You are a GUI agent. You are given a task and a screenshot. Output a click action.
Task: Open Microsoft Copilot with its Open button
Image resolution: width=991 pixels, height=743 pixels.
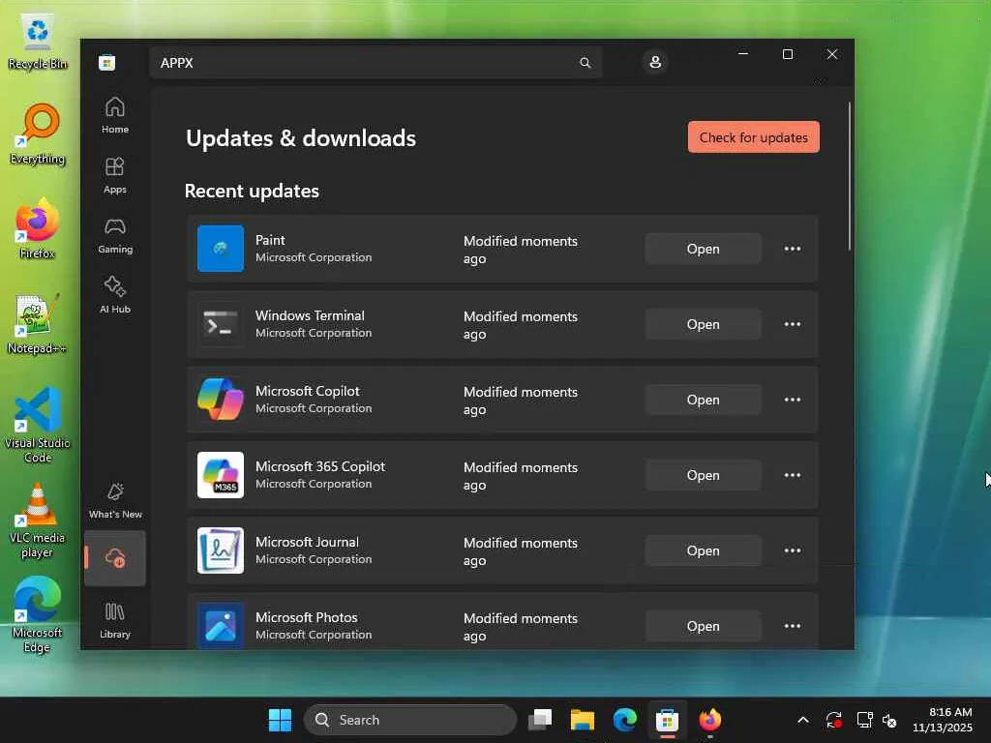click(703, 400)
